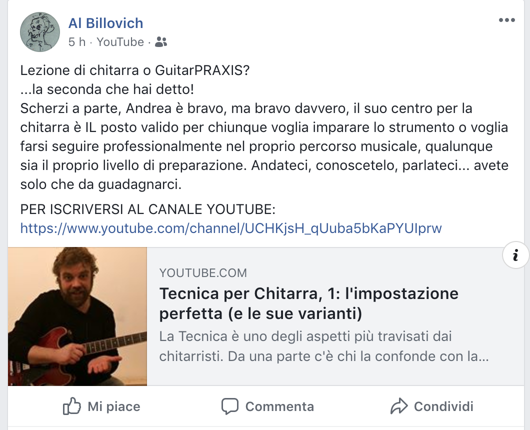This screenshot has height=430, width=530.
Task: Click the link info 'i' icon
Action: click(x=515, y=255)
